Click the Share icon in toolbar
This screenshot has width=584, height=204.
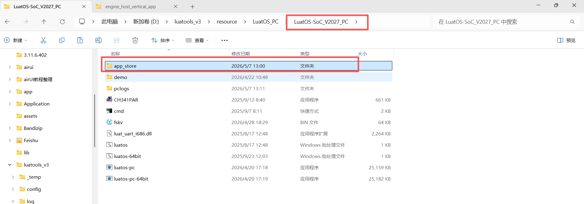[x=117, y=40]
